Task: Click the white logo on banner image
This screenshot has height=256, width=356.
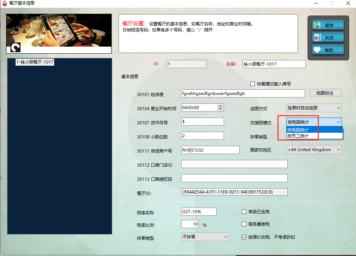Action: click(16, 48)
